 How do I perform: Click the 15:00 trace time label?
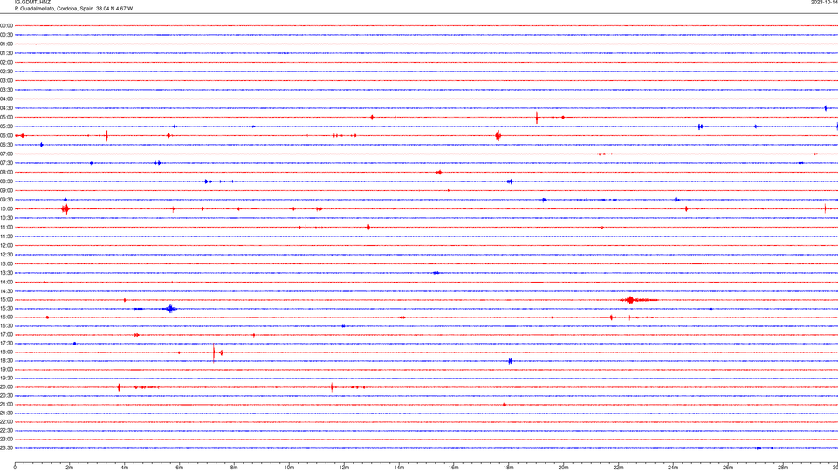coord(6,300)
